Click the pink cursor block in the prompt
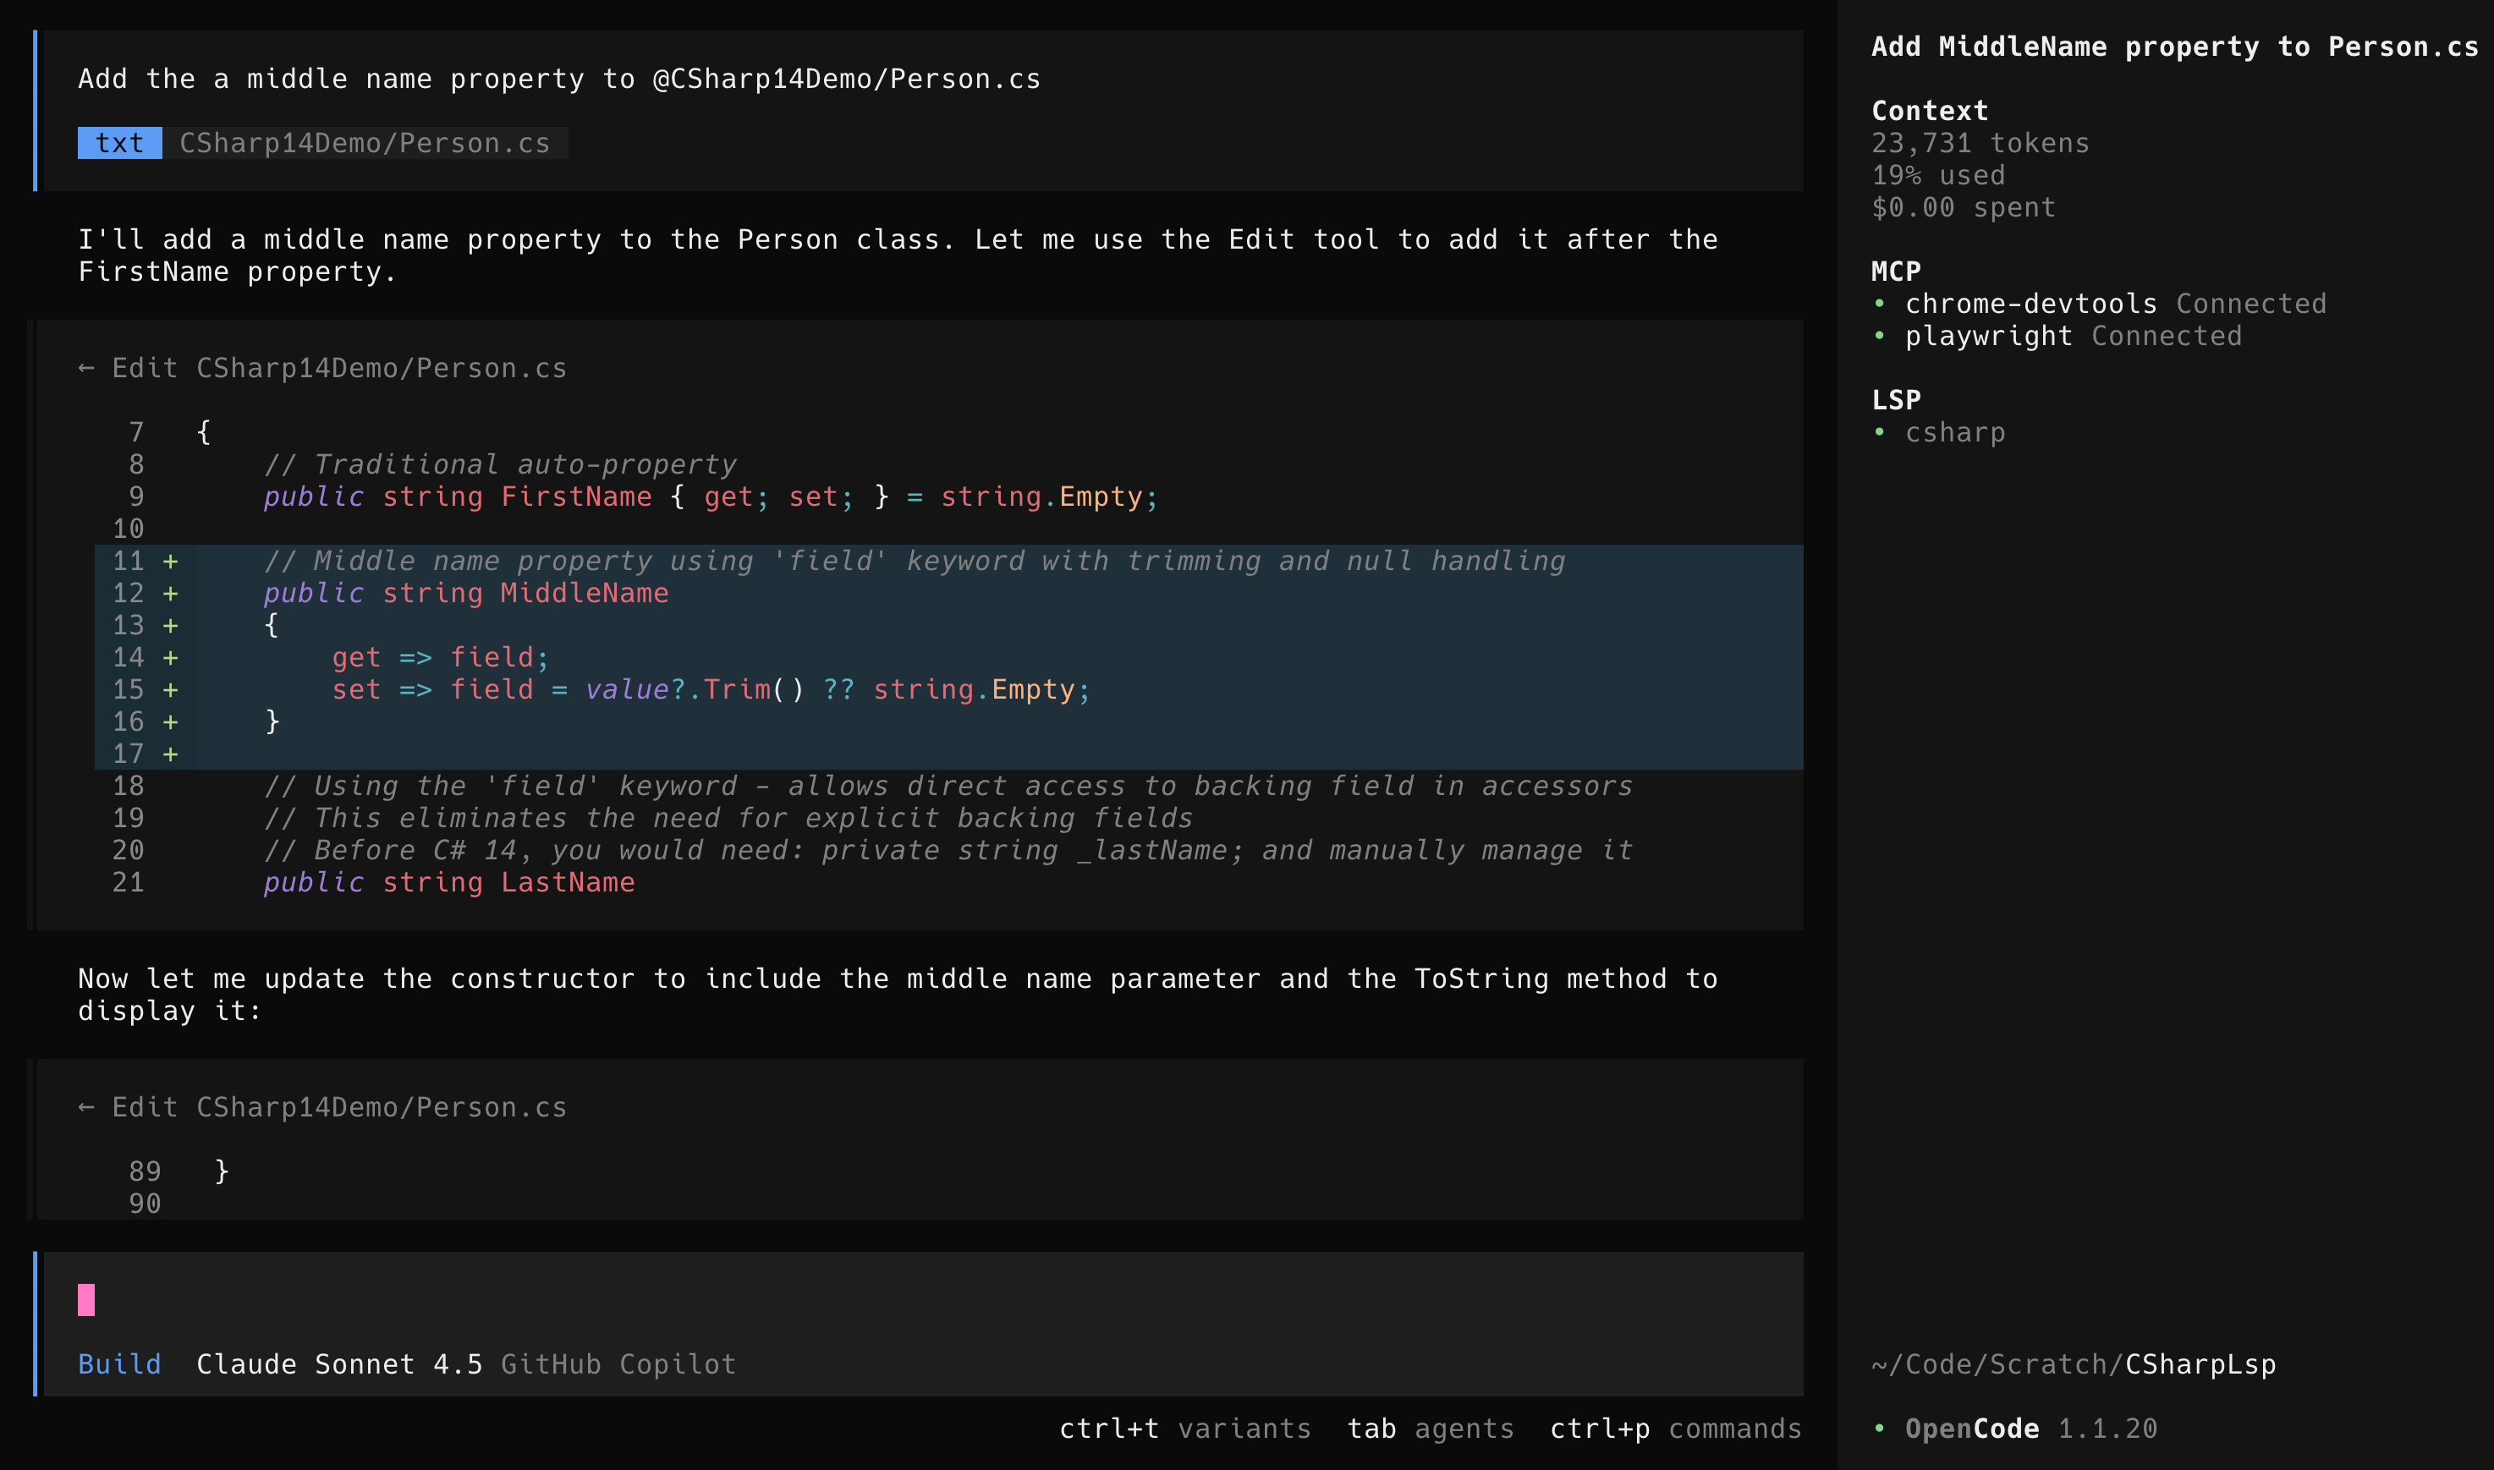This screenshot has height=1470, width=2494. pyautogui.click(x=88, y=1301)
